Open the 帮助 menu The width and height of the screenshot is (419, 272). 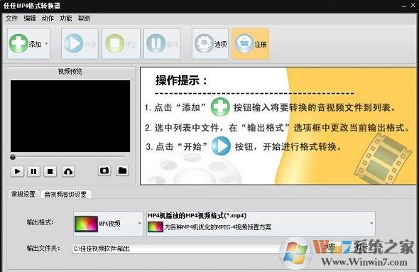point(84,18)
